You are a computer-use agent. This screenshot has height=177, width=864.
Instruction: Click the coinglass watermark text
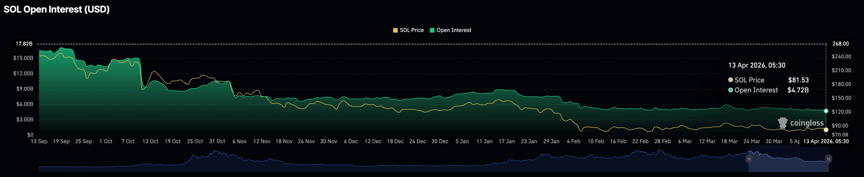pos(807,123)
